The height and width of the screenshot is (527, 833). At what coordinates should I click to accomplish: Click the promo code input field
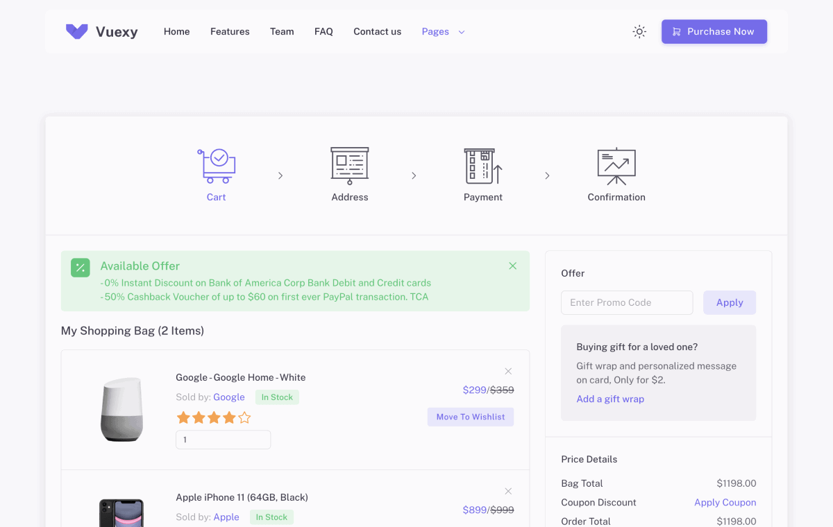(x=626, y=302)
